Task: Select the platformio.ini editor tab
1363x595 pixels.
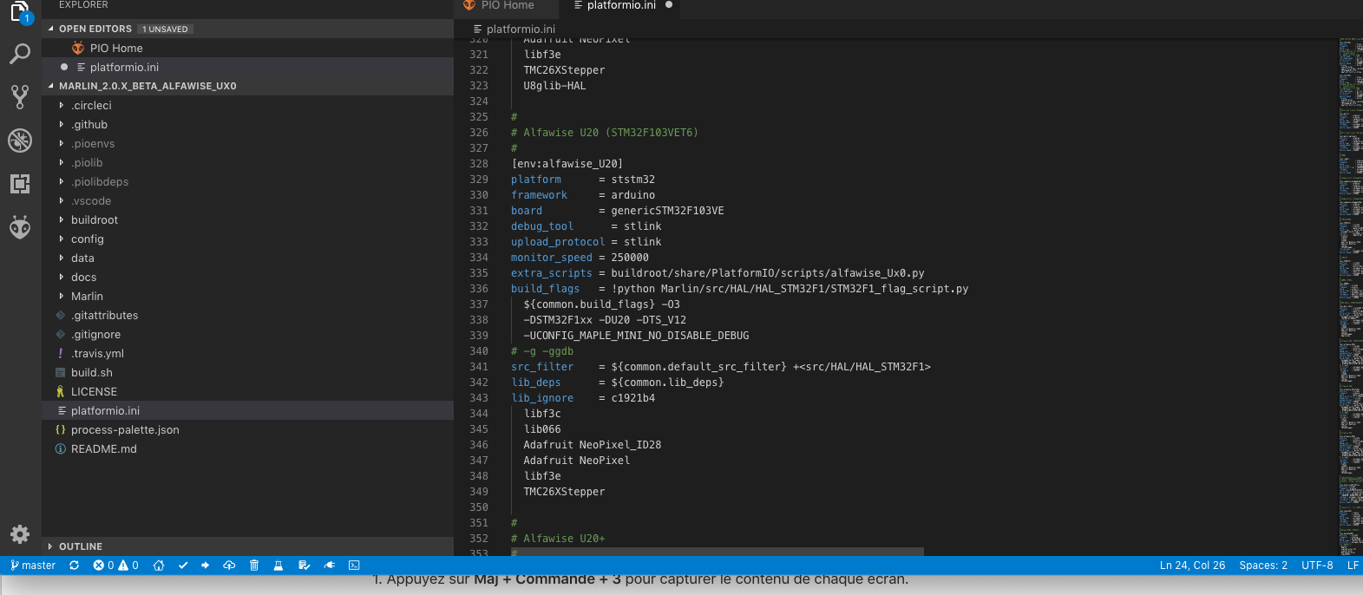Action: (620, 6)
